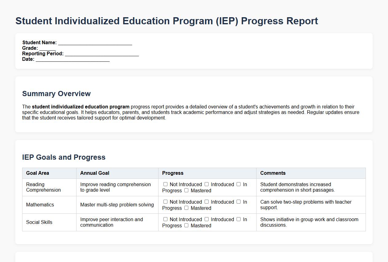Check 'Not Introduced' for Mathematics goal

(x=165, y=202)
